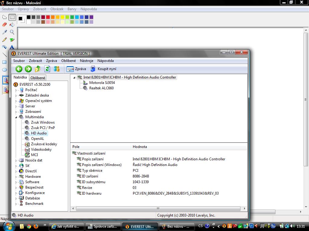The height and width of the screenshot is (231, 309).
Task: Open Zvukové kodeky item
Action: tap(44, 144)
